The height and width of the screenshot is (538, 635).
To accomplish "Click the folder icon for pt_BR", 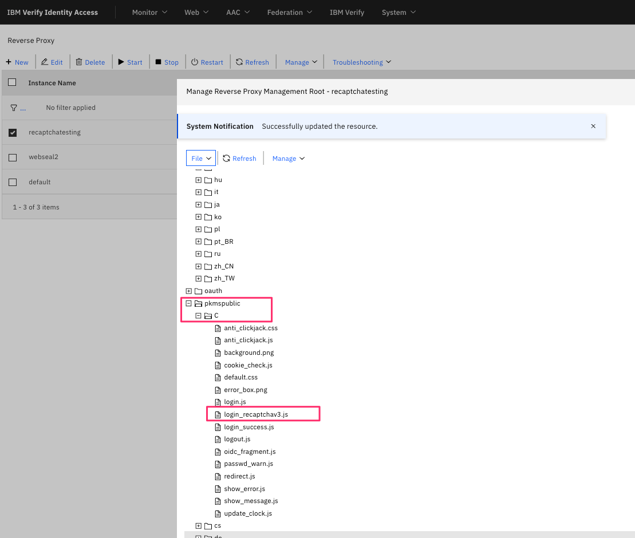I will (208, 242).
